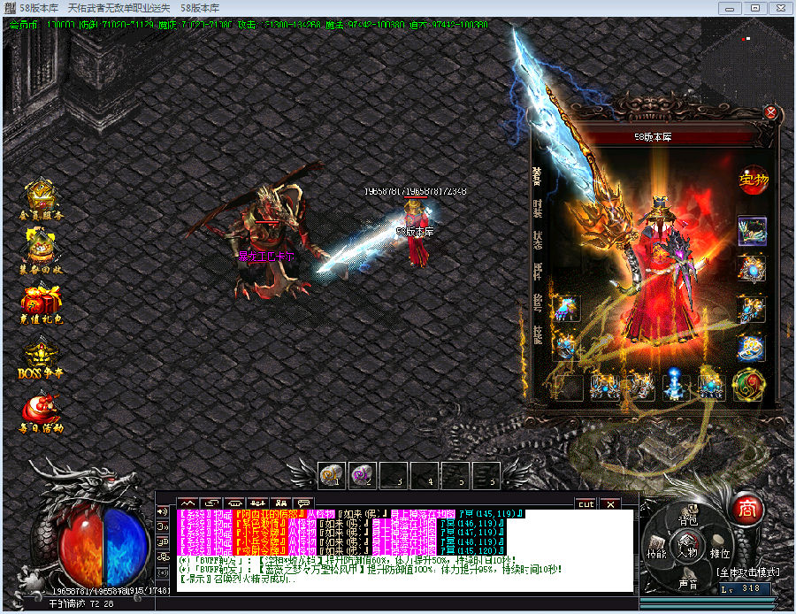Screen dimensions: 796x614
Task: Select empty hotbar slot 3
Action: click(394, 476)
